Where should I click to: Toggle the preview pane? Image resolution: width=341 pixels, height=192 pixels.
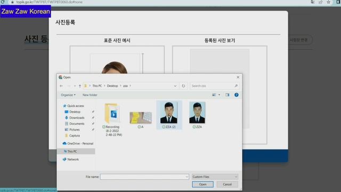click(x=228, y=95)
